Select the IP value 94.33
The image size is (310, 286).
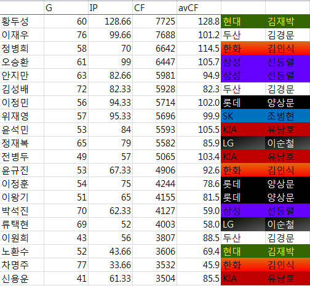click(x=110, y=103)
